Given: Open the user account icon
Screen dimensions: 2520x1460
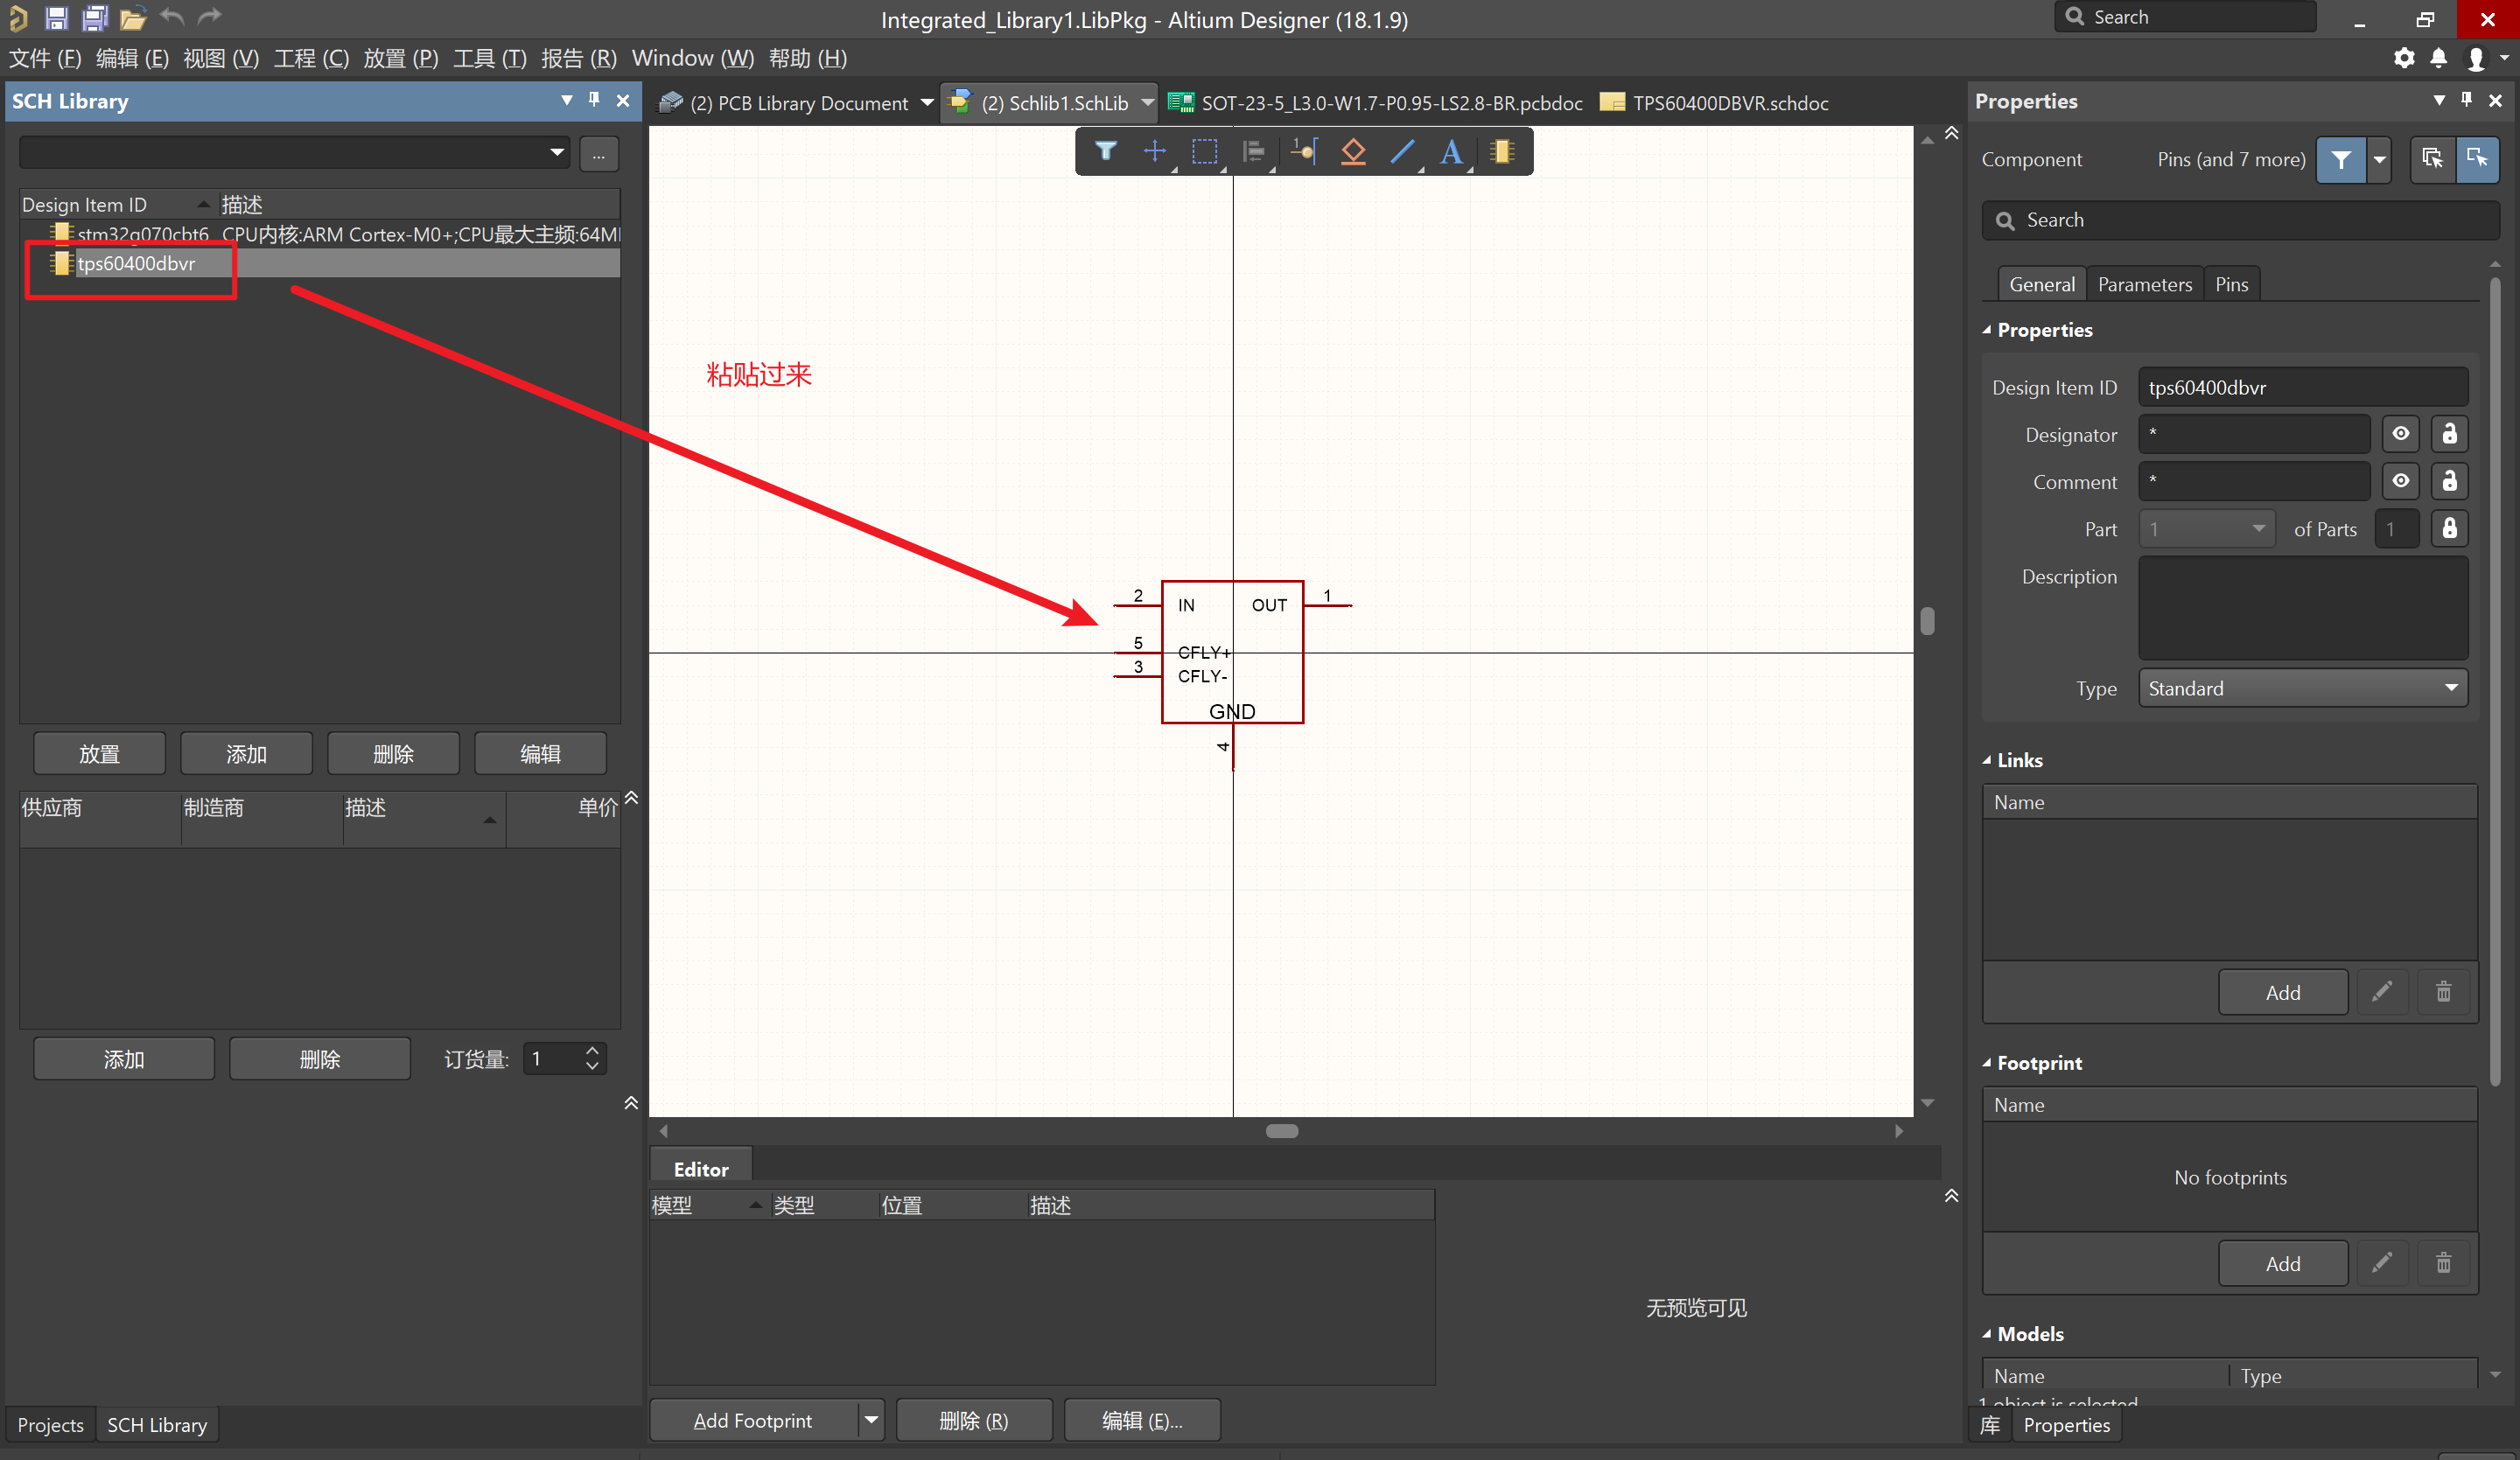Looking at the screenshot, I should click(x=2476, y=59).
